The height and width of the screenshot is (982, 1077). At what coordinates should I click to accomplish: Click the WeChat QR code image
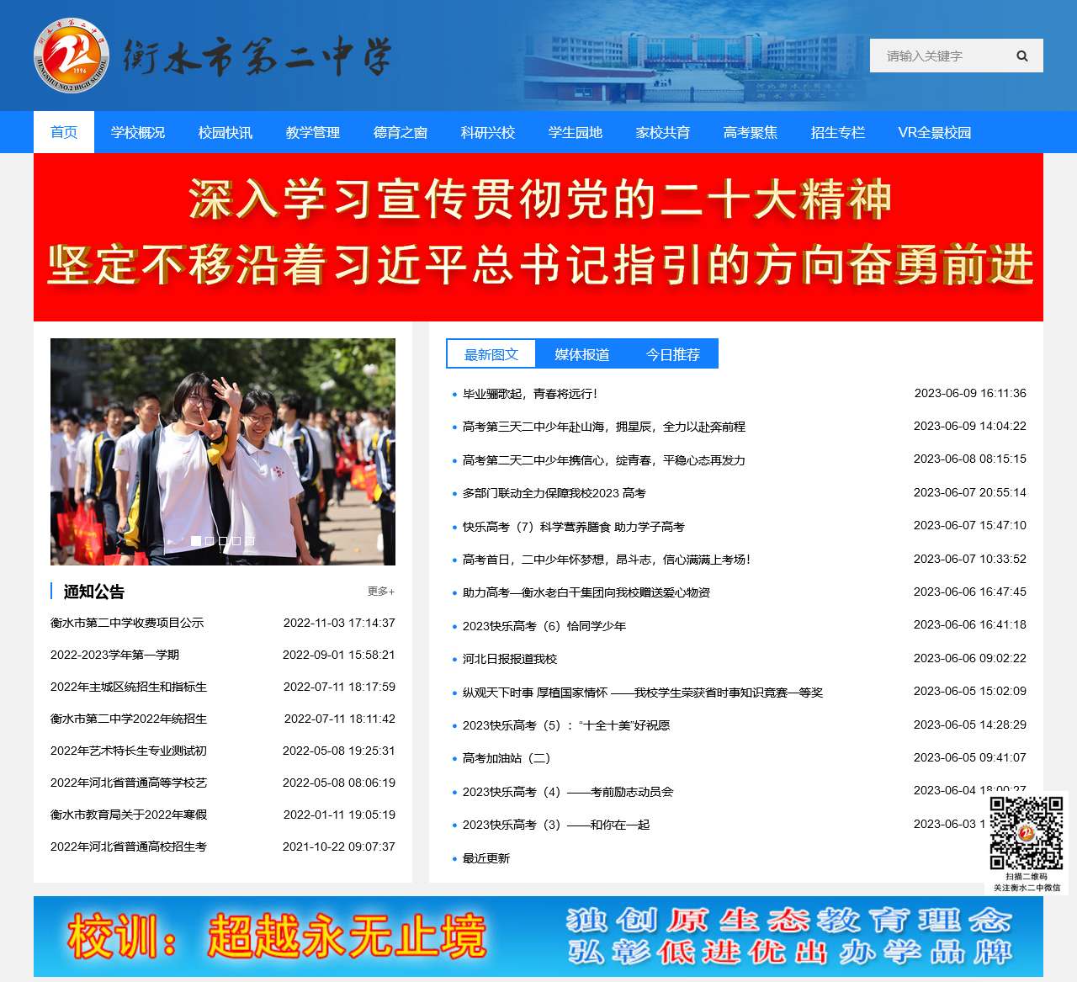tap(1027, 833)
